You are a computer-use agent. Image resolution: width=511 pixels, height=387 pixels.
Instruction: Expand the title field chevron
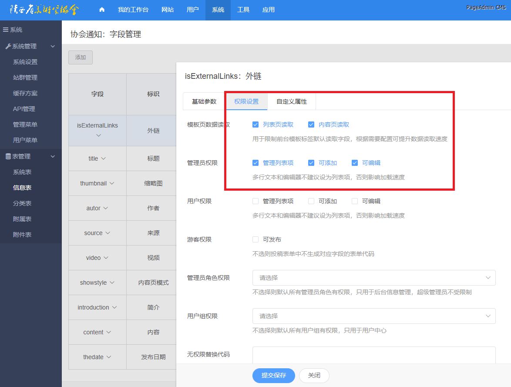tap(103, 158)
